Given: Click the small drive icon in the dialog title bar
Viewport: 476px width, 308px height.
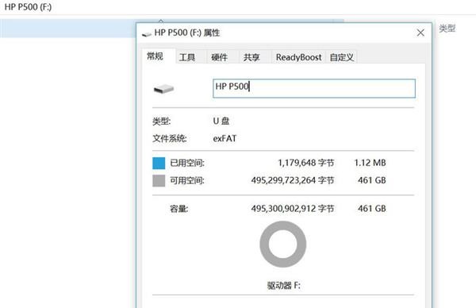Looking at the screenshot, I should tap(147, 34).
